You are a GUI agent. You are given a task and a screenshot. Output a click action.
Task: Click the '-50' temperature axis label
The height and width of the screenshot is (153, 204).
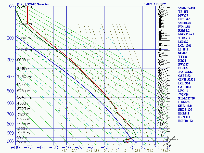pos(53,147)
